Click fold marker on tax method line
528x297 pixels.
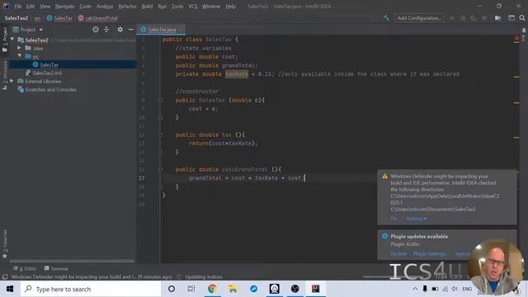161,134
